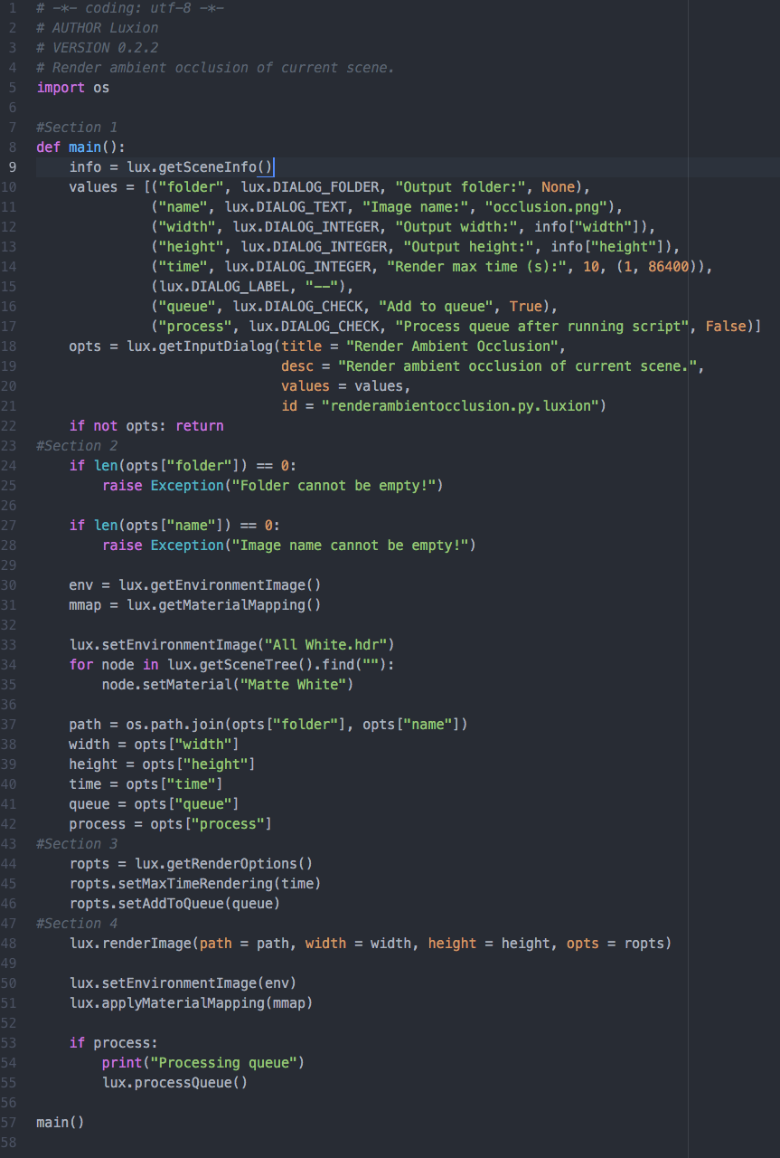Click "ropts.setMaxTimeRendering(time)" line
The width and height of the screenshot is (780, 1158).
coord(195,883)
